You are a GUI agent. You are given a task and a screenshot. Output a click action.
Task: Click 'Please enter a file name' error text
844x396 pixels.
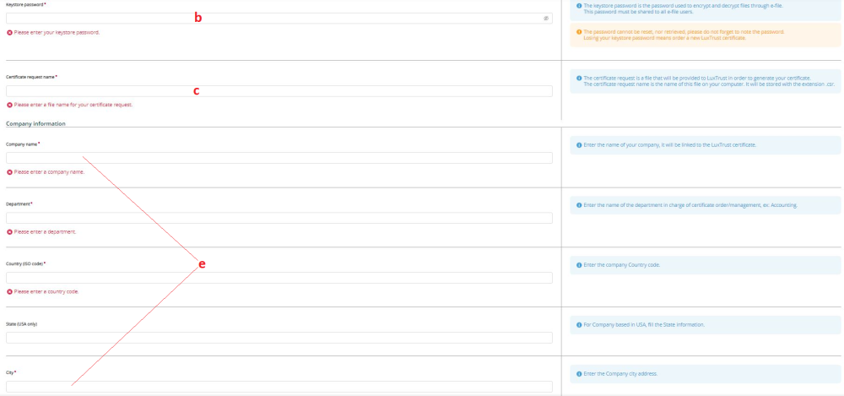(73, 105)
